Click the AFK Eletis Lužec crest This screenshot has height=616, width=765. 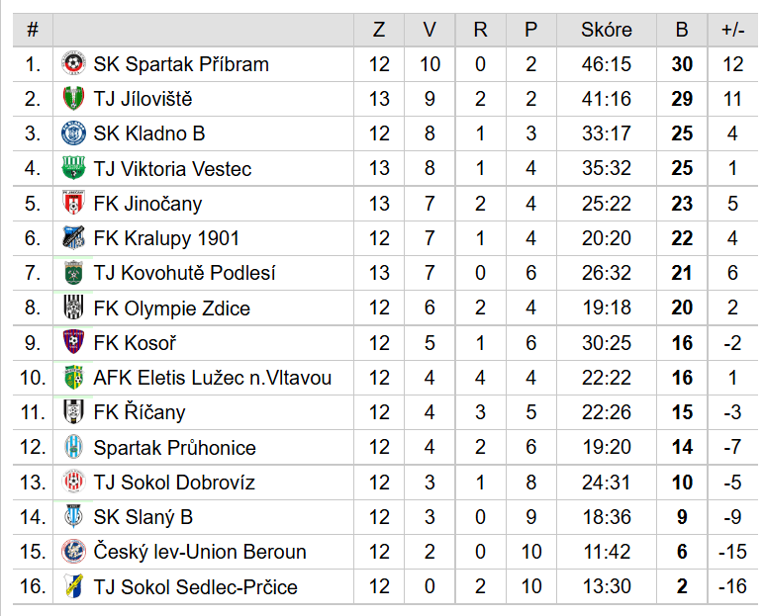[x=73, y=377]
